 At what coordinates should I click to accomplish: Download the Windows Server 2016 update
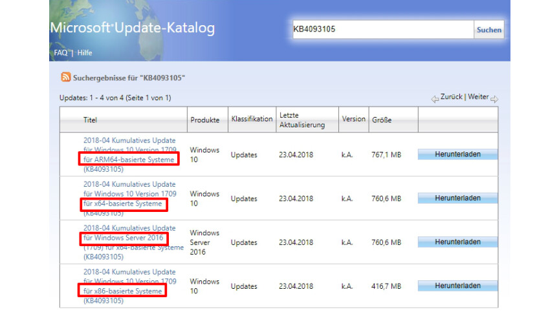tap(458, 242)
